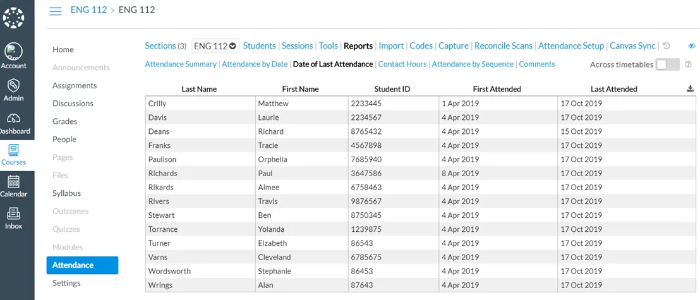Click first attended date '1 Apr 2019'
The height and width of the screenshot is (300, 700).
(x=461, y=104)
